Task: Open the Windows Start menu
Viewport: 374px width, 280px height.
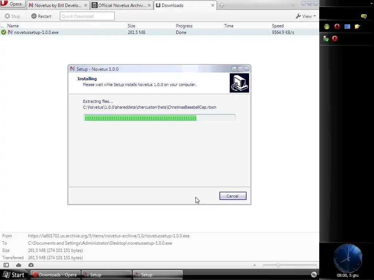Action: 14,275
